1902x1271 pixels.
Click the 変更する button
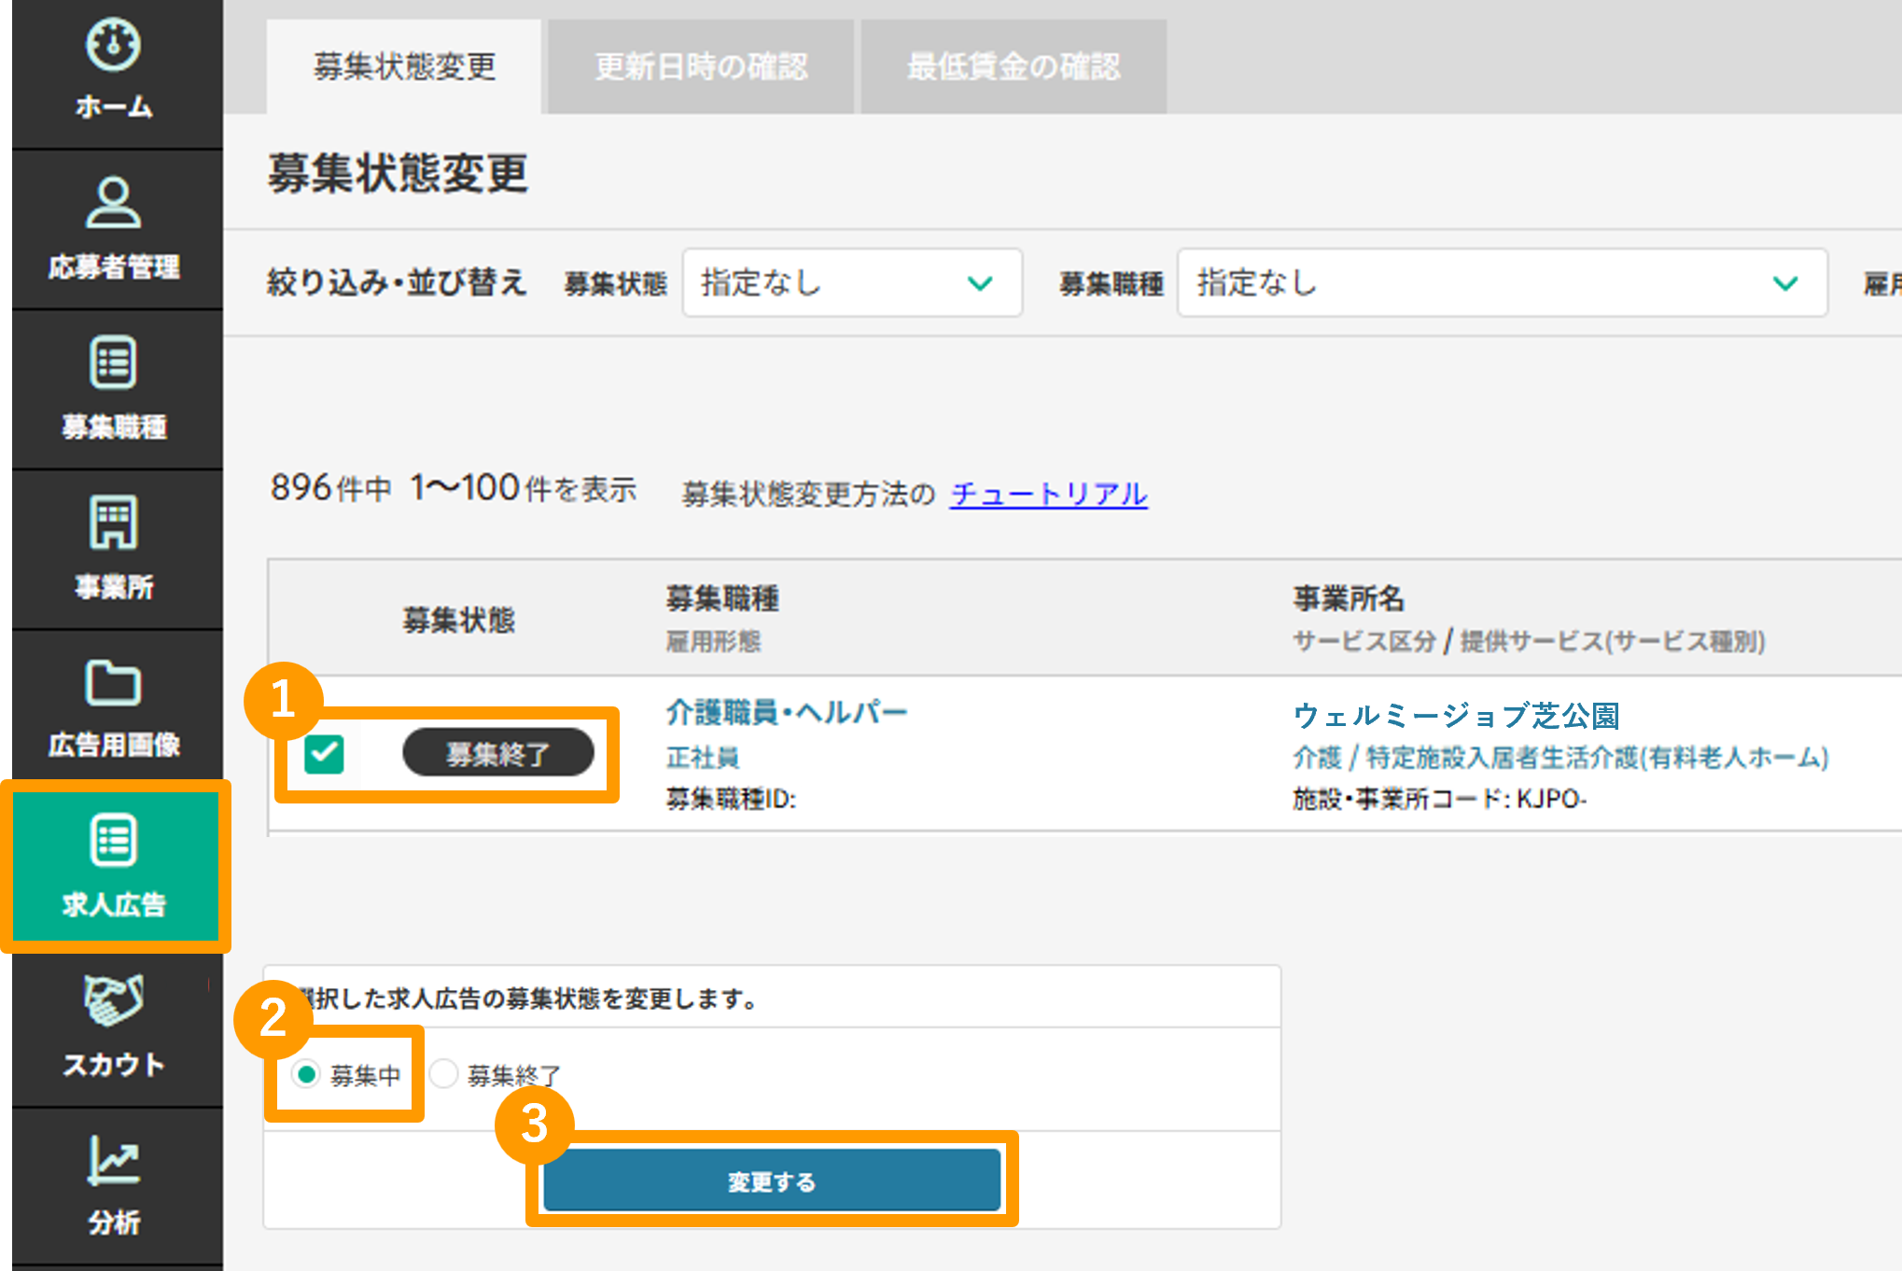point(771,1180)
